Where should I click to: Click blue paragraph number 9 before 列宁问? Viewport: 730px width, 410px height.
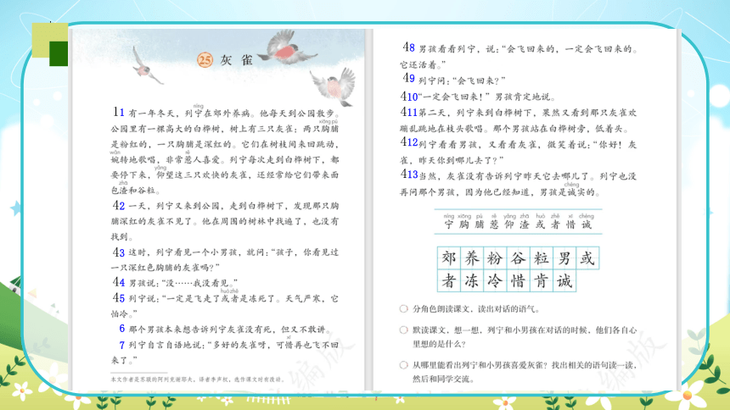click(412, 79)
